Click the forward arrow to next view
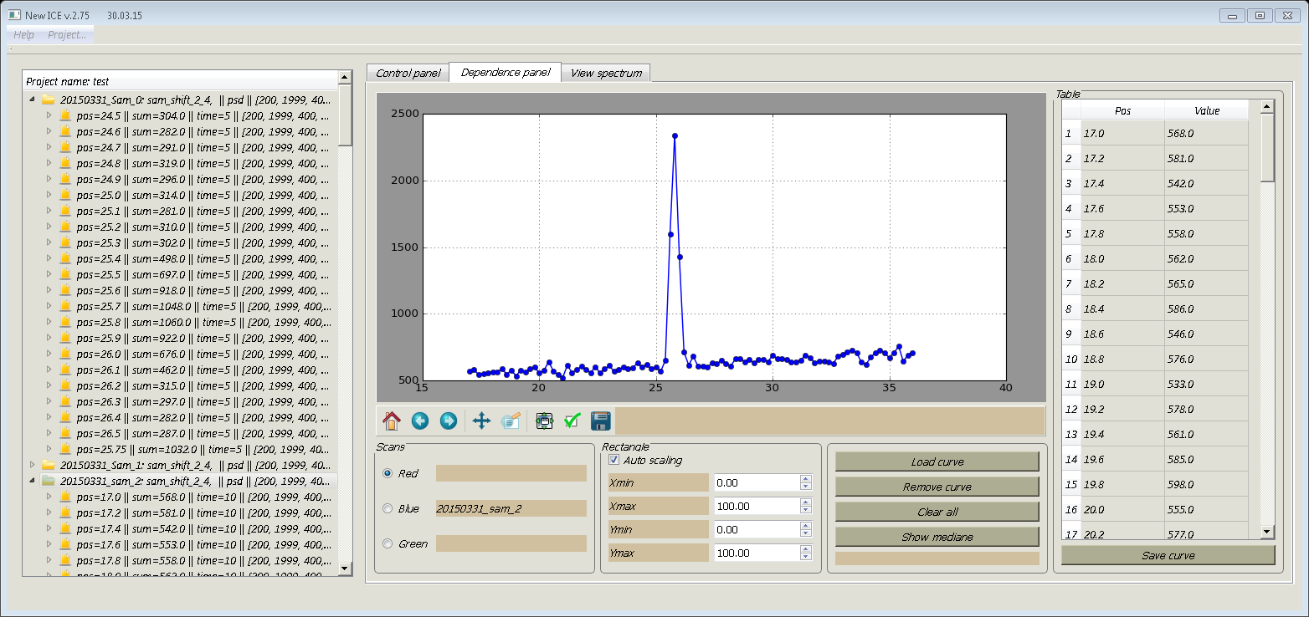This screenshot has height=617, width=1309. (x=449, y=421)
